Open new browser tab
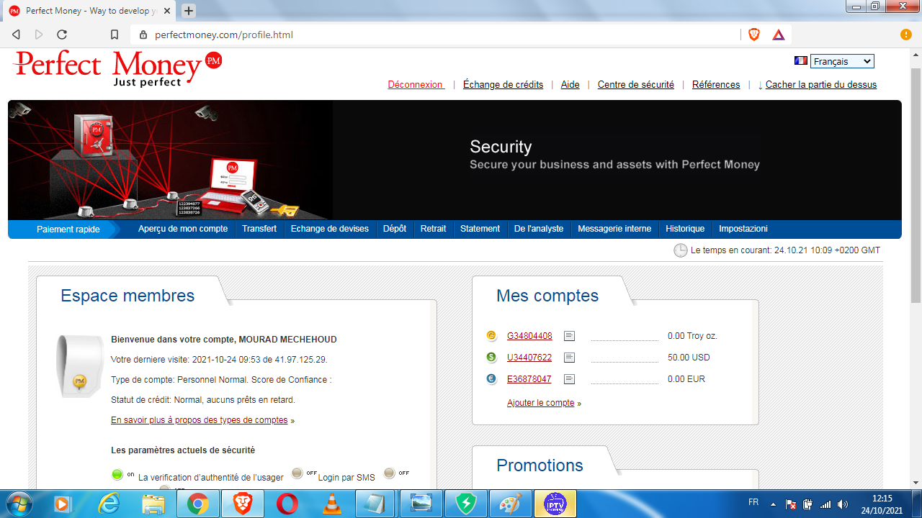Screen dimensions: 922x518 (189, 11)
